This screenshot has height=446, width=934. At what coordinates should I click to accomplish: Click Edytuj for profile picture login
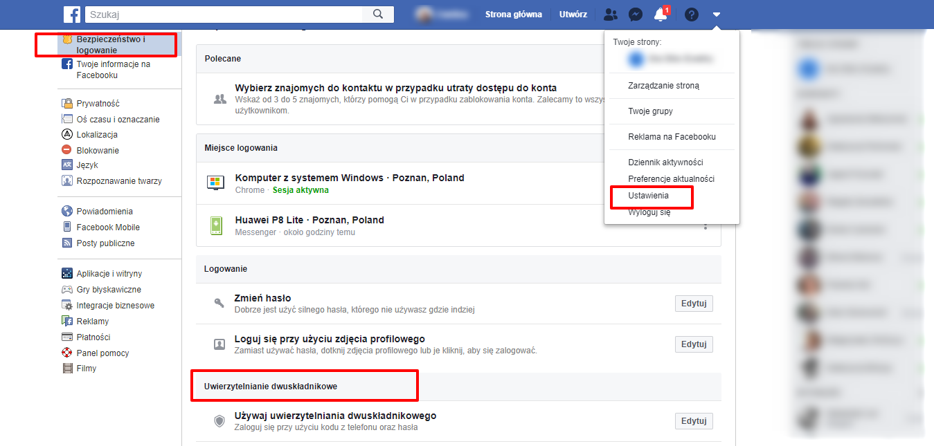coord(694,344)
